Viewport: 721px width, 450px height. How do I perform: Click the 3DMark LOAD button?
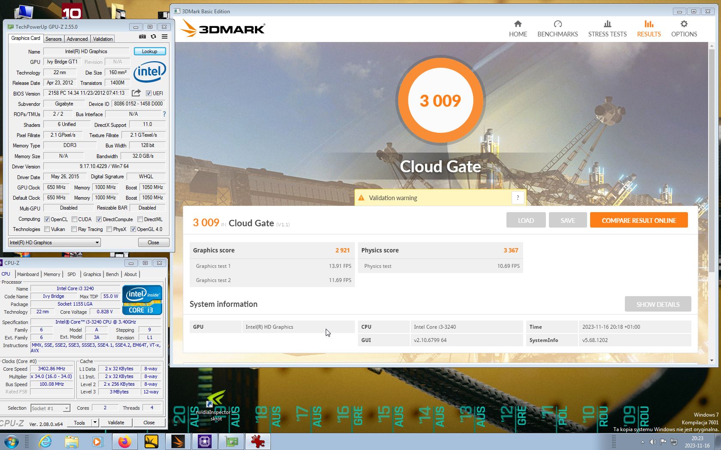click(x=526, y=220)
